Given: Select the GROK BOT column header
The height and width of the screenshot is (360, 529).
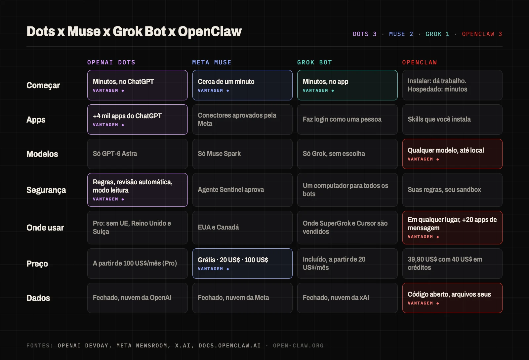Looking at the screenshot, I should (314, 62).
